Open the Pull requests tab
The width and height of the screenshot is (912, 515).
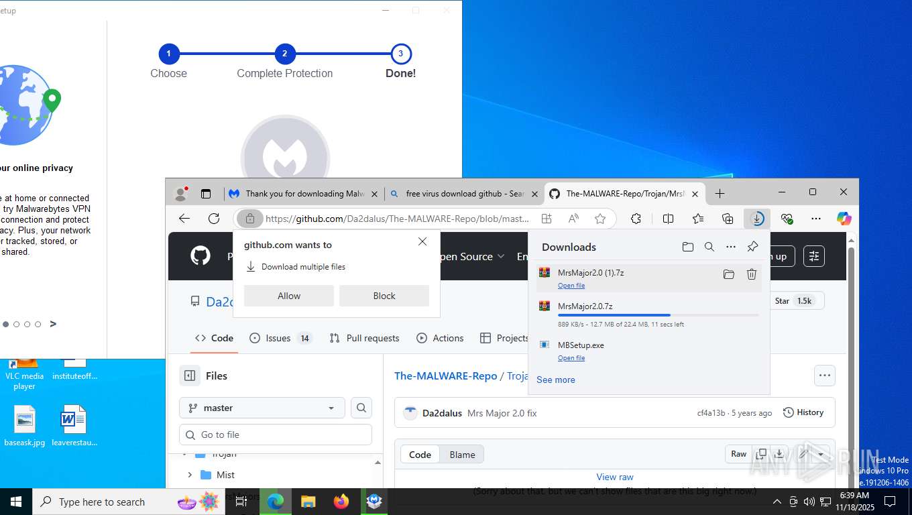[364, 338]
